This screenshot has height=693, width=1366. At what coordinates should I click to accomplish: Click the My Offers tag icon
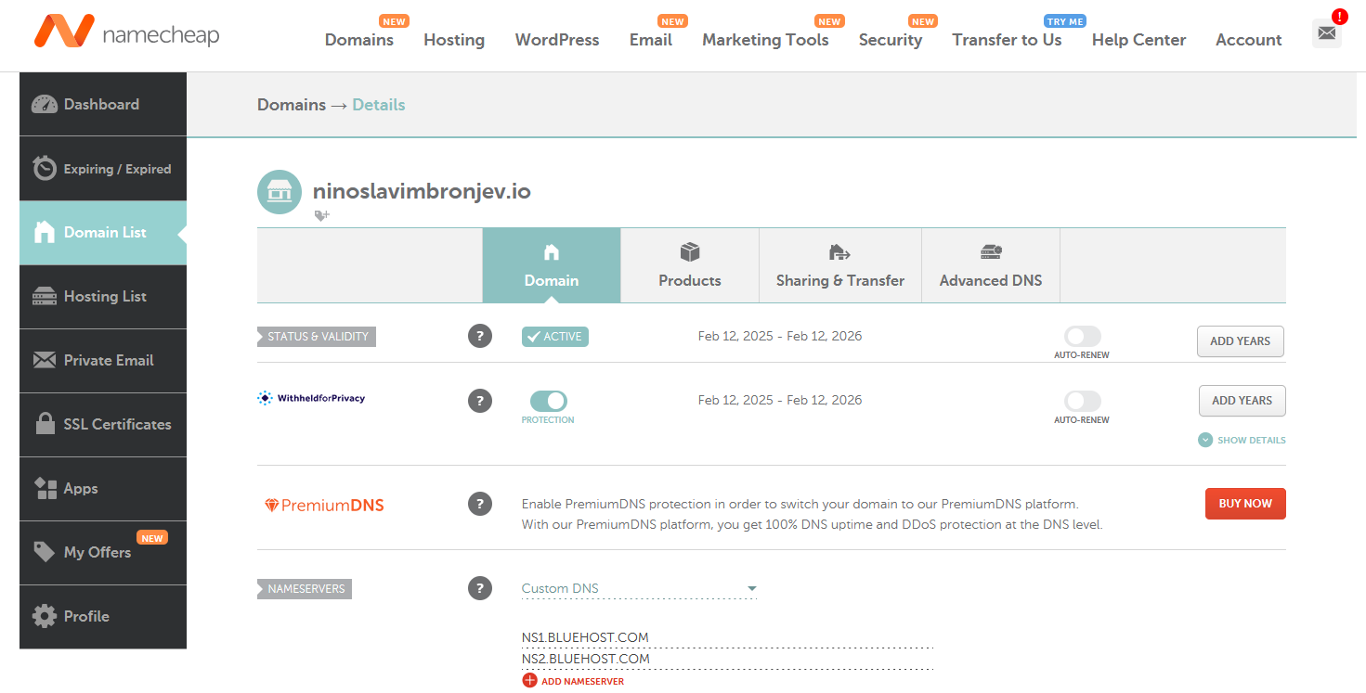point(44,552)
